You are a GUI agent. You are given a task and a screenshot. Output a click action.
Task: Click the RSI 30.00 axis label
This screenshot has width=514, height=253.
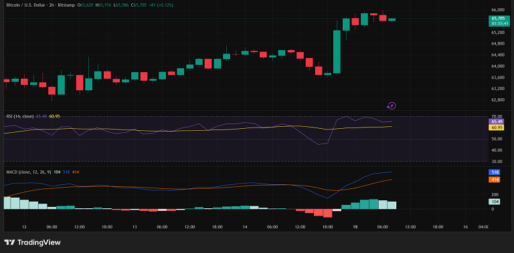click(497, 162)
